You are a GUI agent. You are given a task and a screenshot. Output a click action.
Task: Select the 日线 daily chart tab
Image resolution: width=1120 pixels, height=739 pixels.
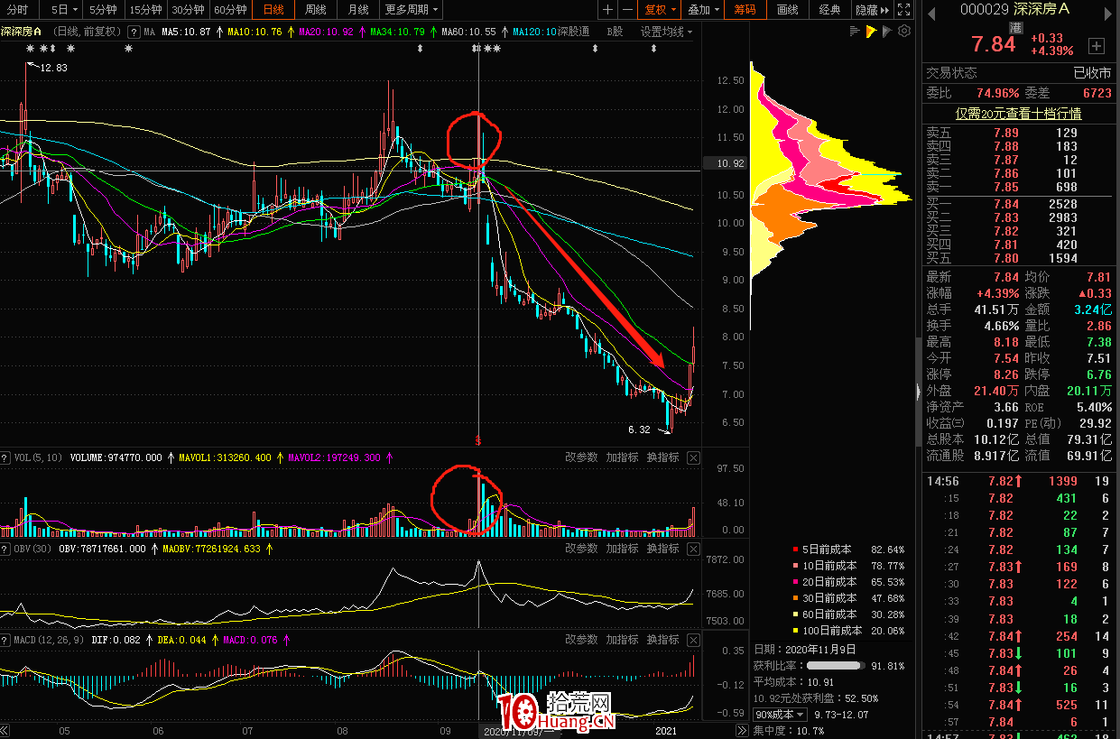273,10
